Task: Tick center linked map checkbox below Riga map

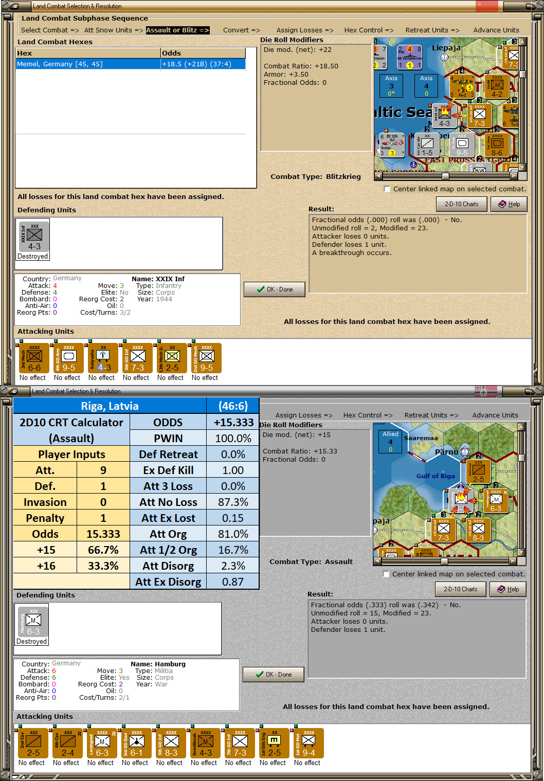Action: (x=386, y=574)
